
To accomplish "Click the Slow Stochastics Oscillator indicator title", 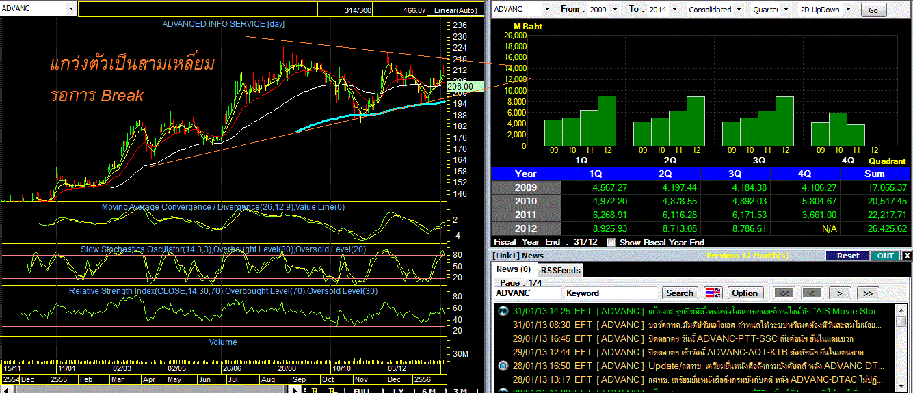I will (x=223, y=249).
